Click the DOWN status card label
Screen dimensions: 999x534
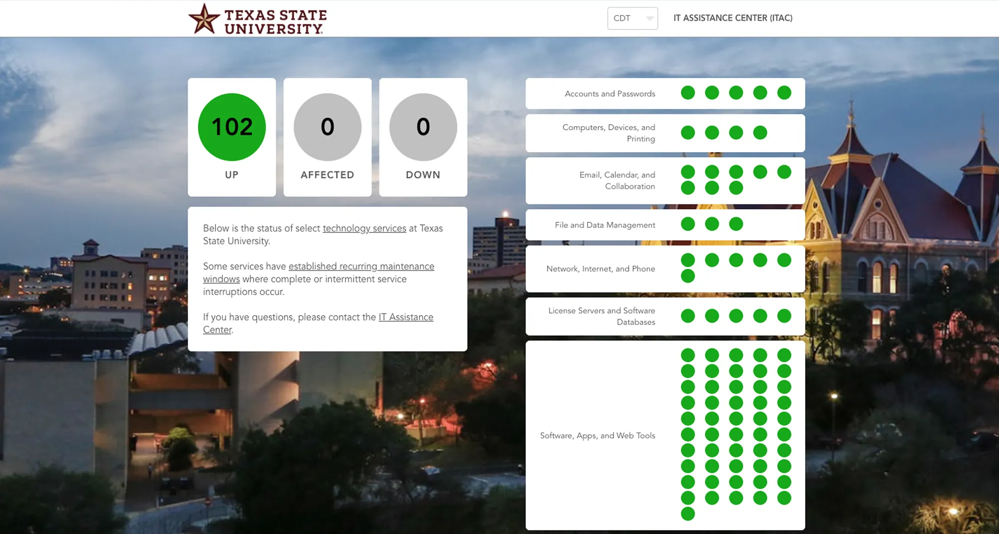click(423, 175)
